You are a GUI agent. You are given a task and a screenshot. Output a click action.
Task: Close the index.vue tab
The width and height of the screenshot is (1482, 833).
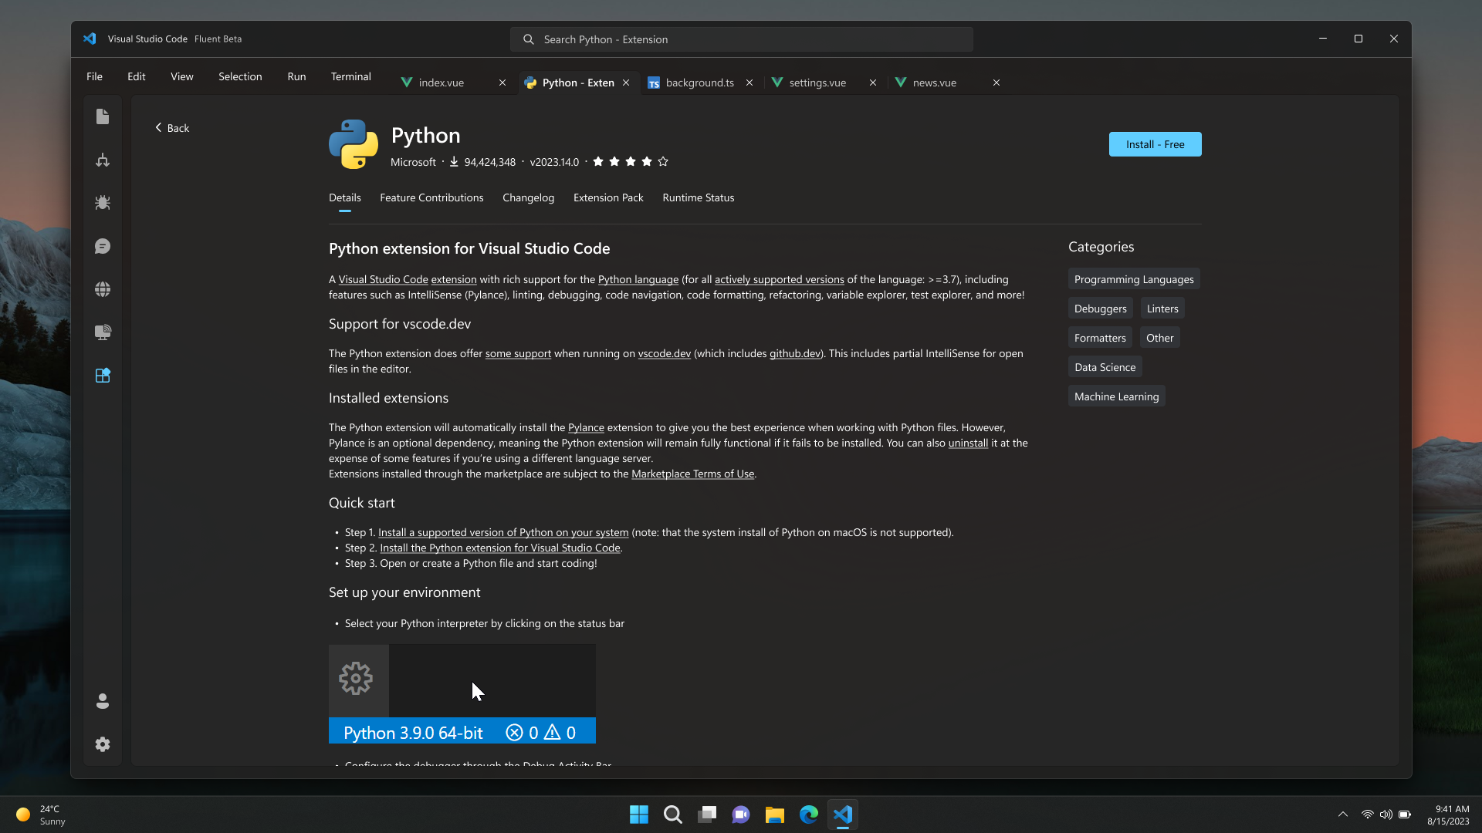click(502, 83)
